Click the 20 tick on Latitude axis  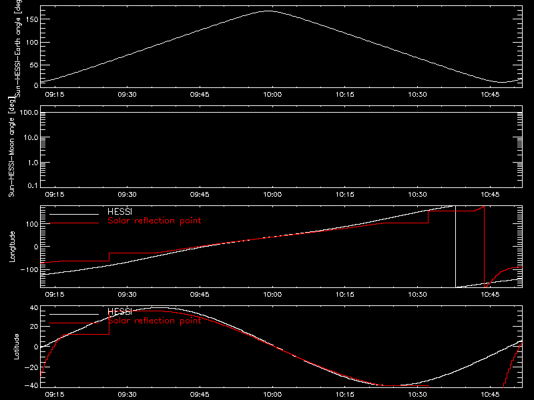coord(34,326)
